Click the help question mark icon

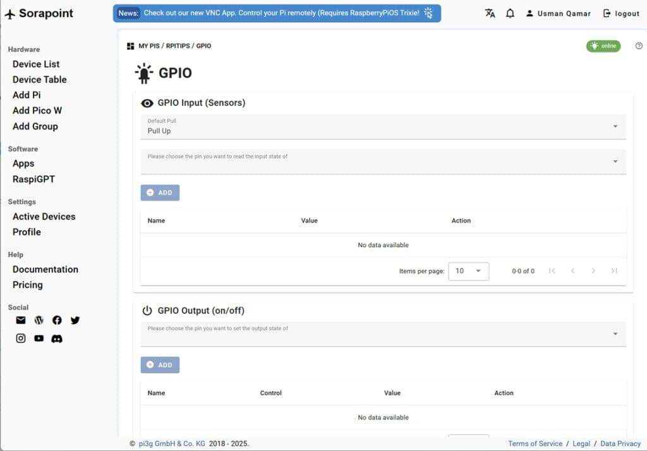[638, 46]
